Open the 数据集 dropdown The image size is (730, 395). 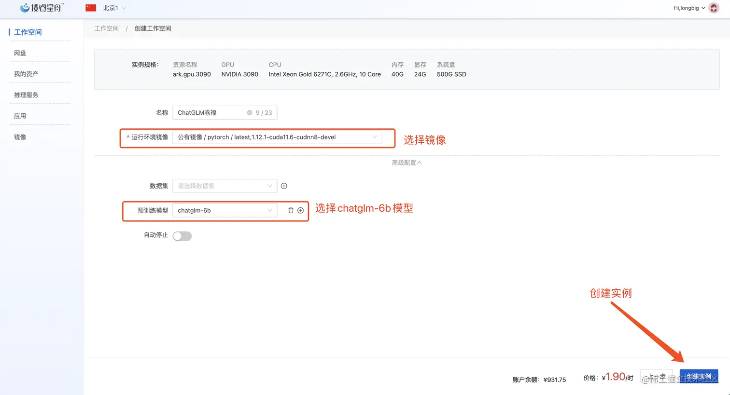[225, 186]
